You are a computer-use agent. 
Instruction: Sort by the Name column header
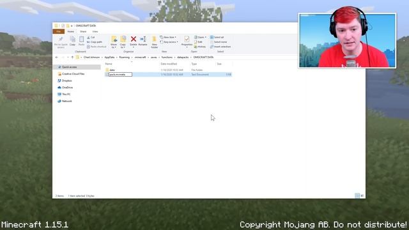pyautogui.click(x=109, y=64)
